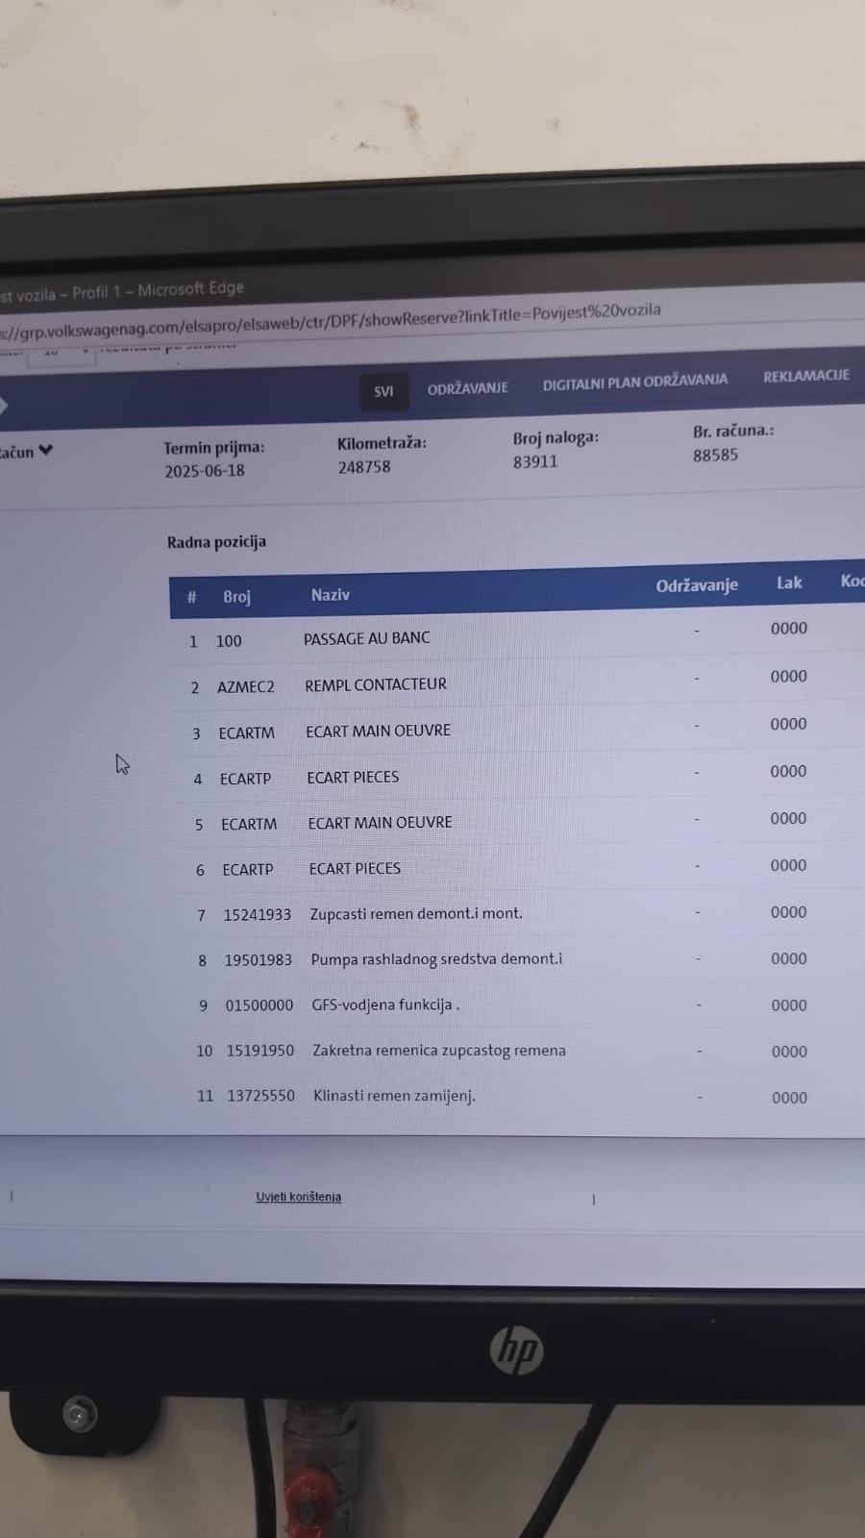Switch to the ODRŽAVANJE tab

468,388
